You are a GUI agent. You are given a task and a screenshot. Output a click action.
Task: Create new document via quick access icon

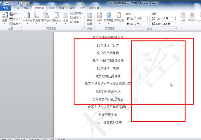(22, 3)
